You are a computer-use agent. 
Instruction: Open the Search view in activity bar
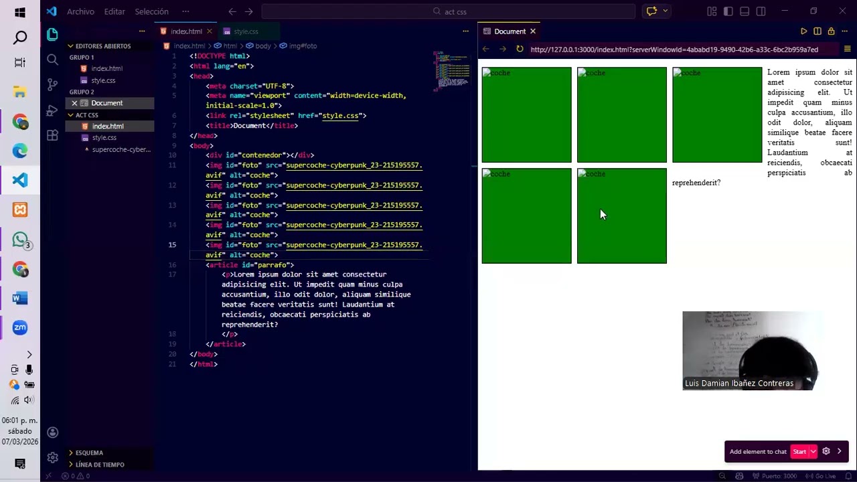(52, 60)
